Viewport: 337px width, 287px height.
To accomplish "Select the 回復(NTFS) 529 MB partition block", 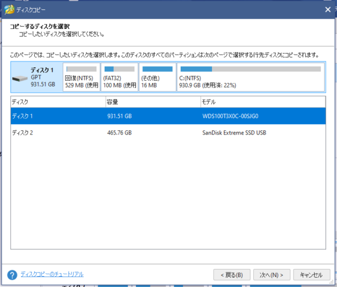I will coord(81,77).
